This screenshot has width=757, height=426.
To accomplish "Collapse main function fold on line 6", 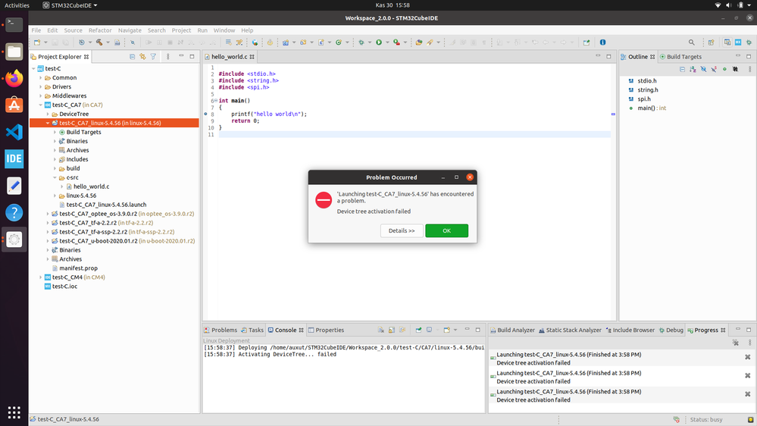I will [x=215, y=101].
